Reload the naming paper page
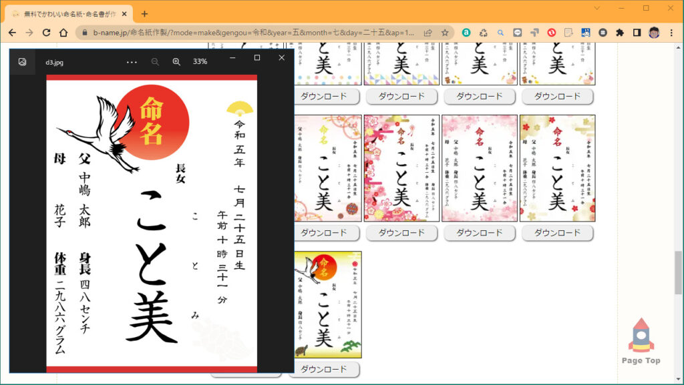 [46, 31]
